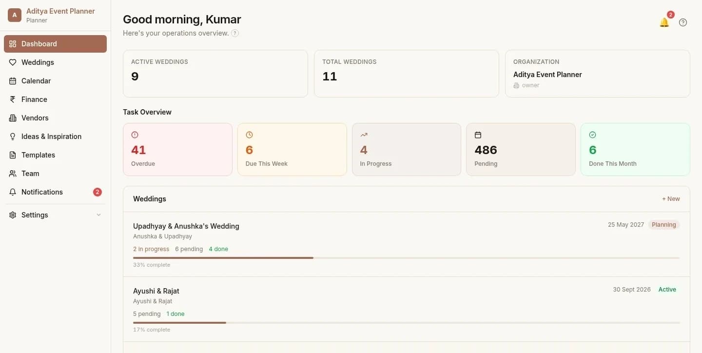Click the Due This Week clock icon
The height and width of the screenshot is (353, 702).
click(x=249, y=135)
